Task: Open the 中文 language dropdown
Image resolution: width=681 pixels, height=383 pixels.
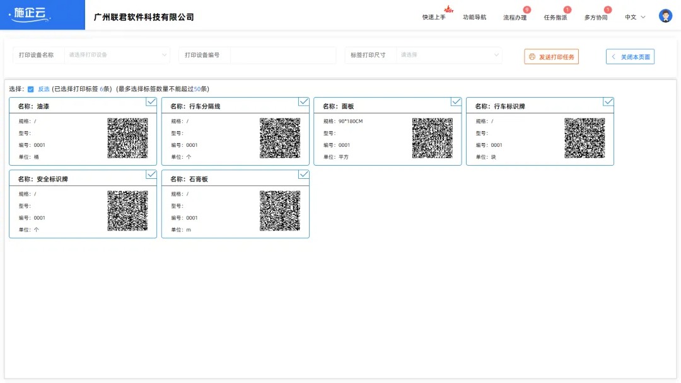Action: click(634, 16)
